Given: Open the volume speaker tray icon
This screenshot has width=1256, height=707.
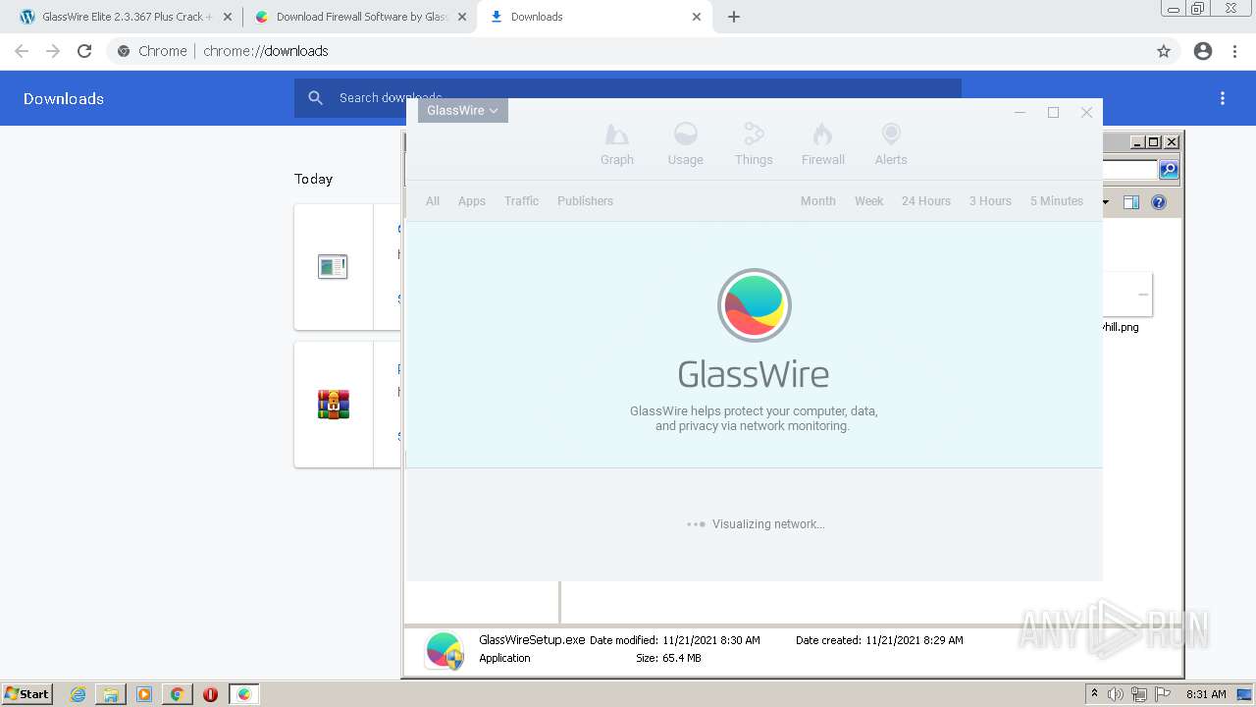Looking at the screenshot, I should (x=1116, y=694).
